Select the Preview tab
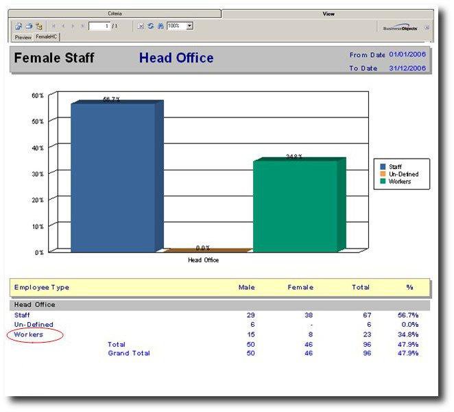Image resolution: width=454 pixels, height=412 pixels. [x=23, y=37]
